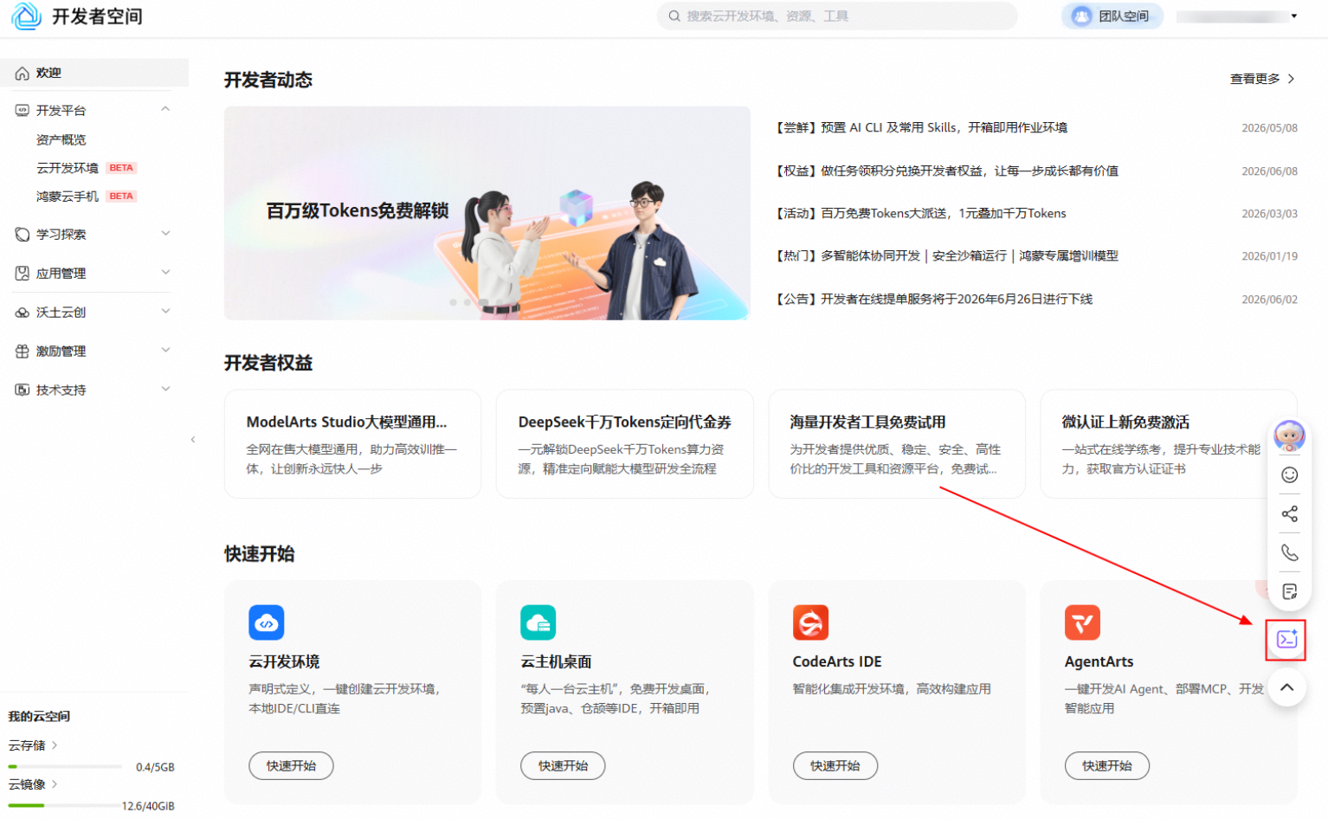1328x819 pixels.
Task: Collapse the 开发平台 menu chevron
Action: [165, 109]
